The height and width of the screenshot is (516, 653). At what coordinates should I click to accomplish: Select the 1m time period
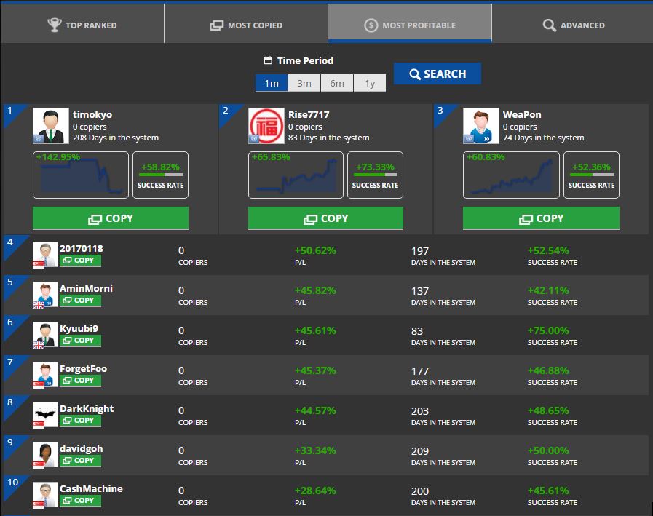(272, 83)
